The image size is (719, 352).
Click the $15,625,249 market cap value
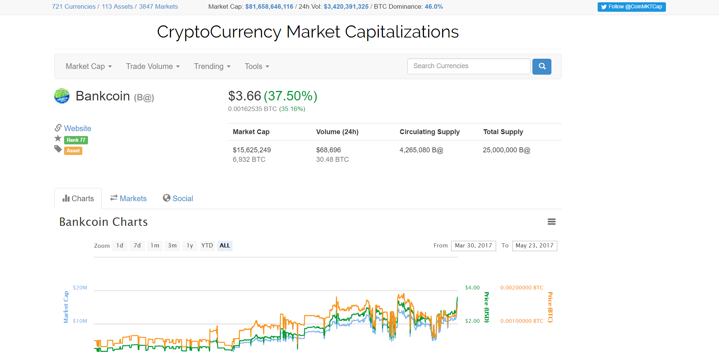tap(252, 150)
